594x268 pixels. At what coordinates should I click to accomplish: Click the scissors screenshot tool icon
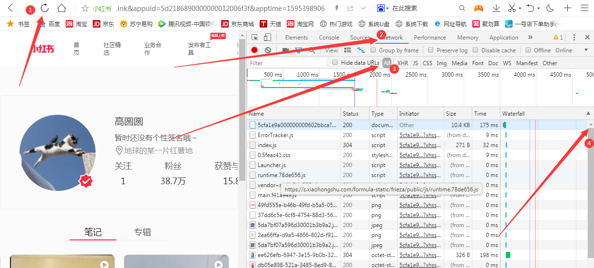512,8
